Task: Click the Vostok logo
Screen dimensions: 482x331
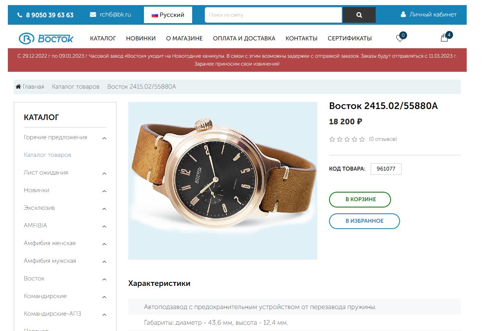Action: (46, 38)
